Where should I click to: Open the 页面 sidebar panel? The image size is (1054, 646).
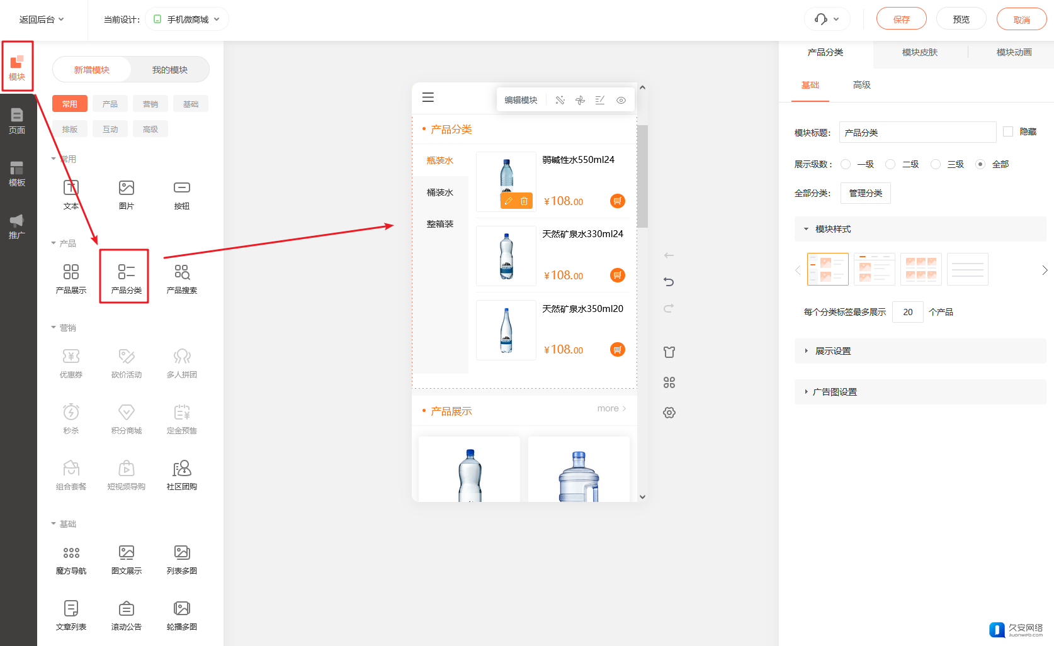click(17, 121)
